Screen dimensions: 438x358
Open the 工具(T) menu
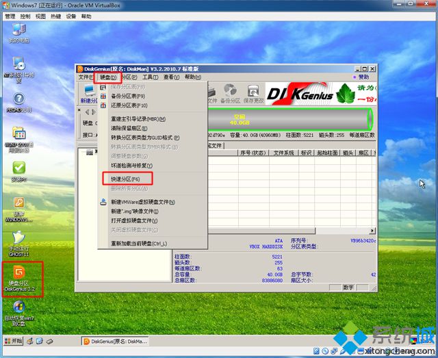pyautogui.click(x=151, y=77)
